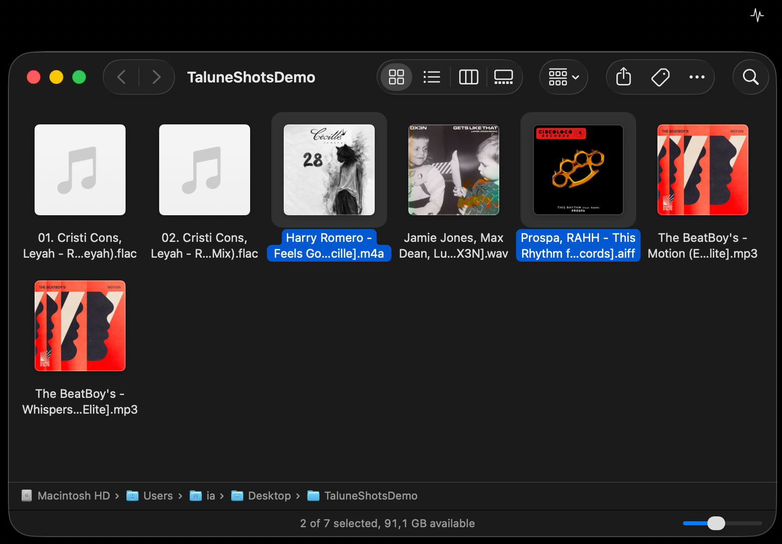Open the Group By options dropdown
The height and width of the screenshot is (544, 782).
564,77
